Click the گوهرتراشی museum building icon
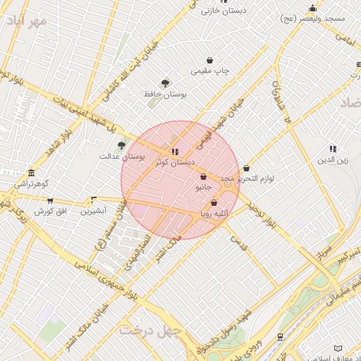Image resolution: width=361 pixels, height=361 pixels. tap(31, 173)
